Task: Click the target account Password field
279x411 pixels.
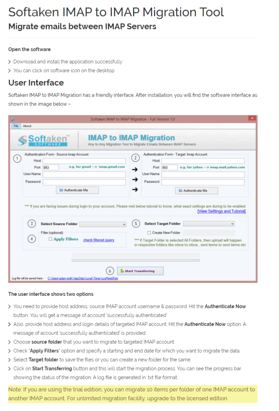Action: tap(203, 182)
